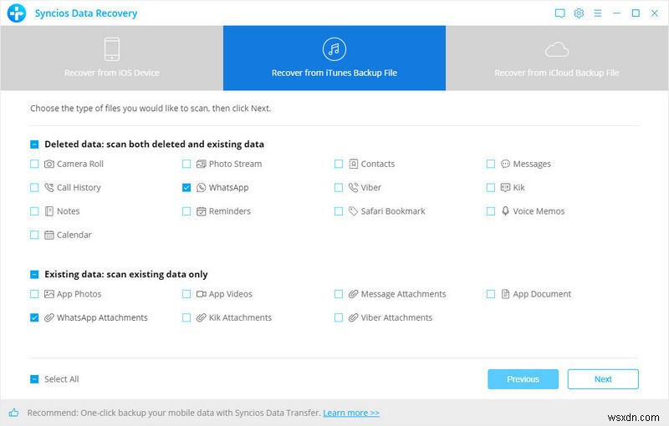The width and height of the screenshot is (669, 426).
Task: Enable the Safari Bookmark checkbox
Action: click(x=339, y=211)
